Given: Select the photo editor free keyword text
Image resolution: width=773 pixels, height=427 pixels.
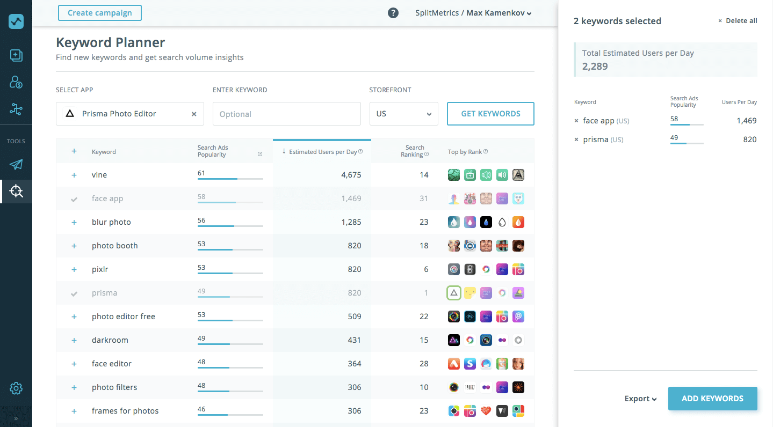Looking at the screenshot, I should click(x=124, y=316).
